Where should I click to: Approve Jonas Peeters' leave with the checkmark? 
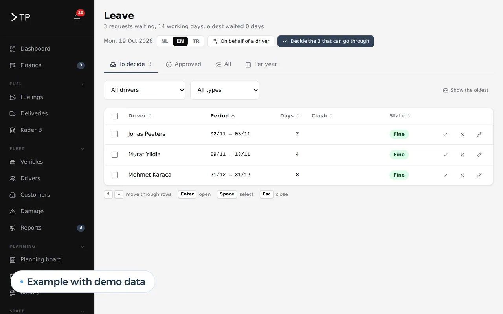click(x=445, y=134)
